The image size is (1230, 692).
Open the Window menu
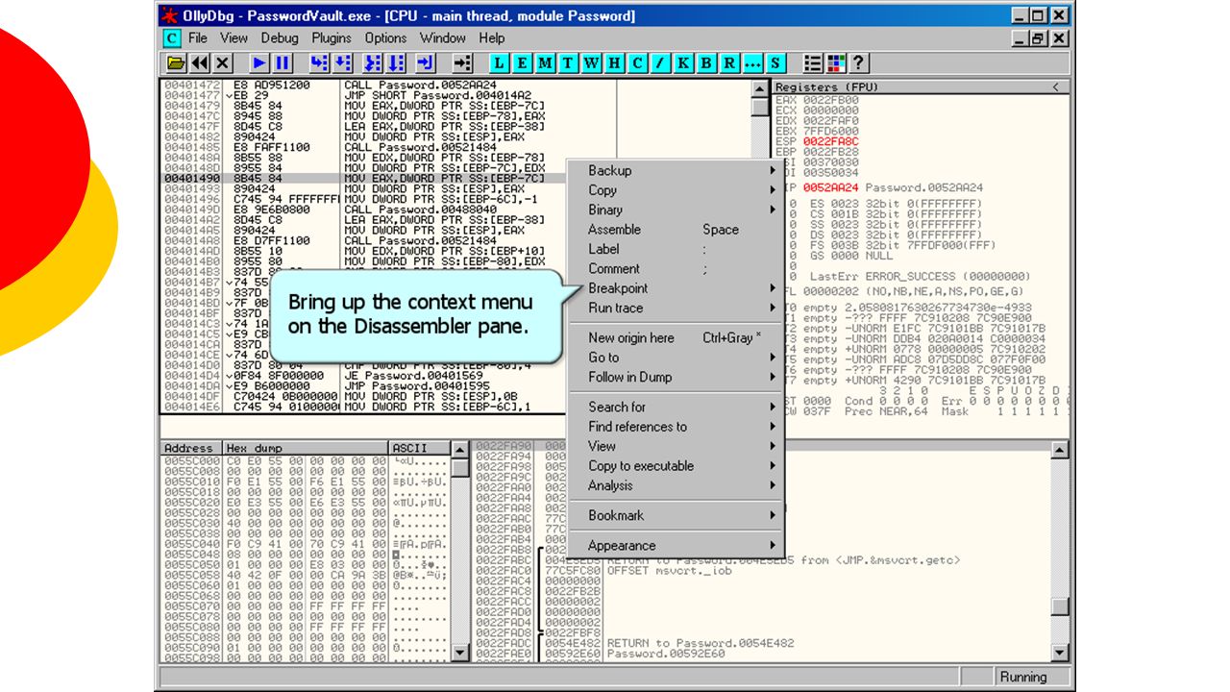[x=443, y=38]
